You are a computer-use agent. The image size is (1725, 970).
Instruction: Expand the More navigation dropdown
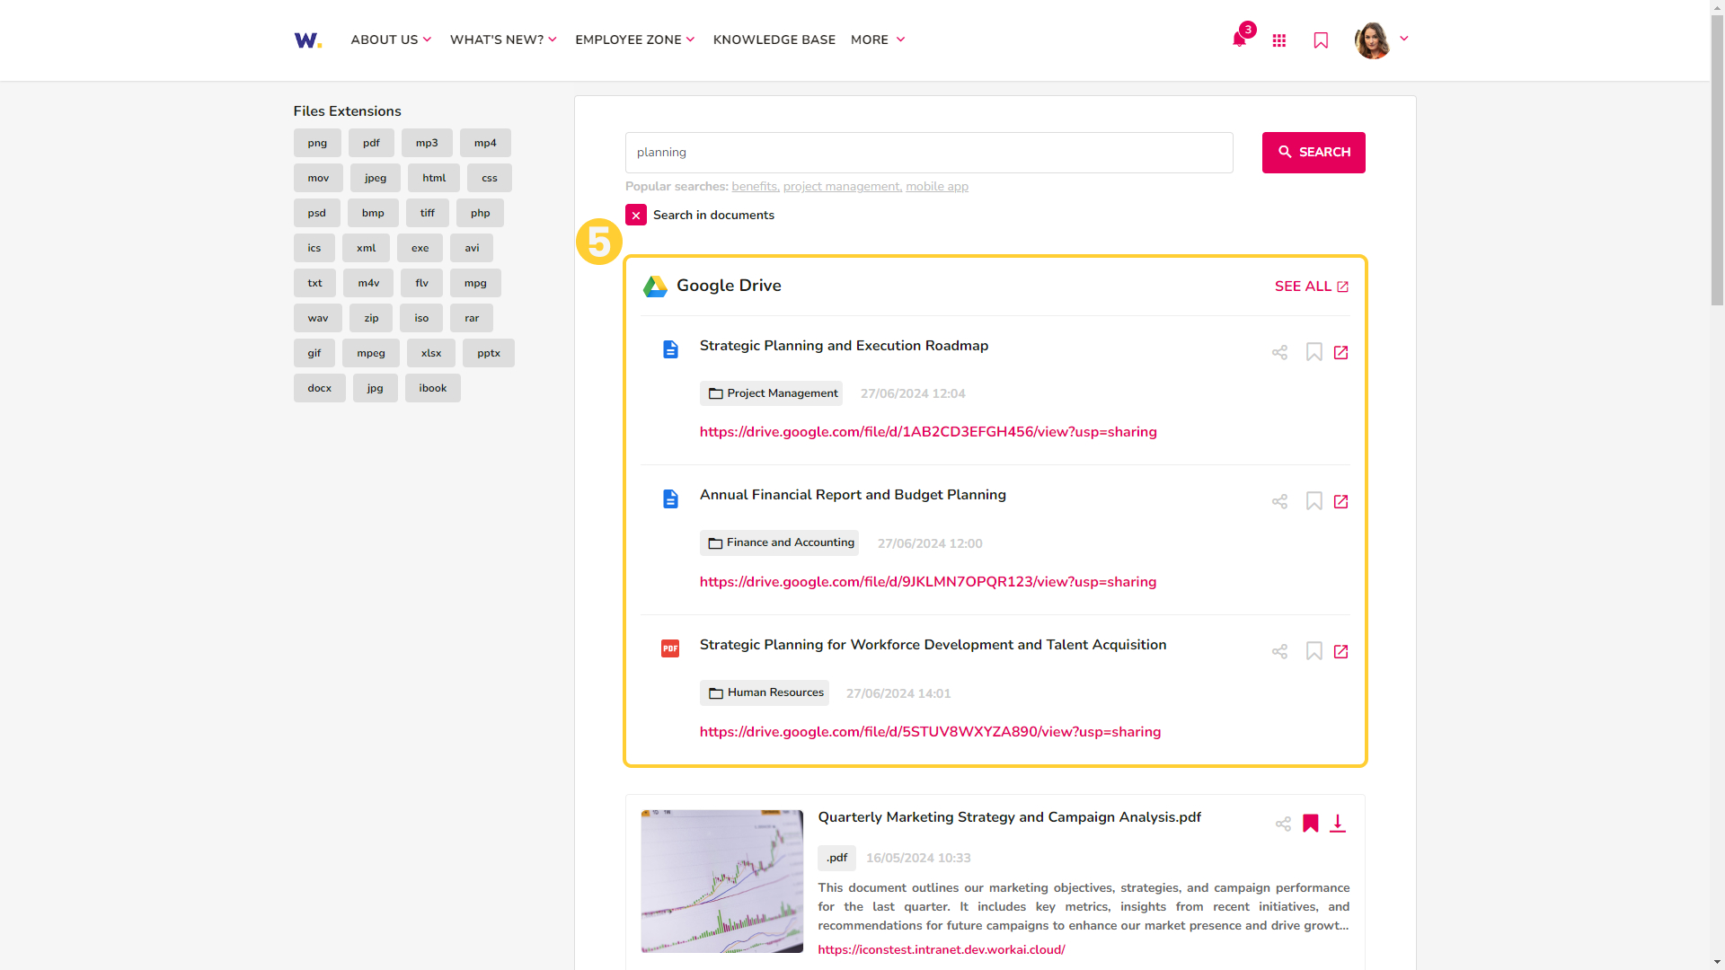tap(878, 40)
